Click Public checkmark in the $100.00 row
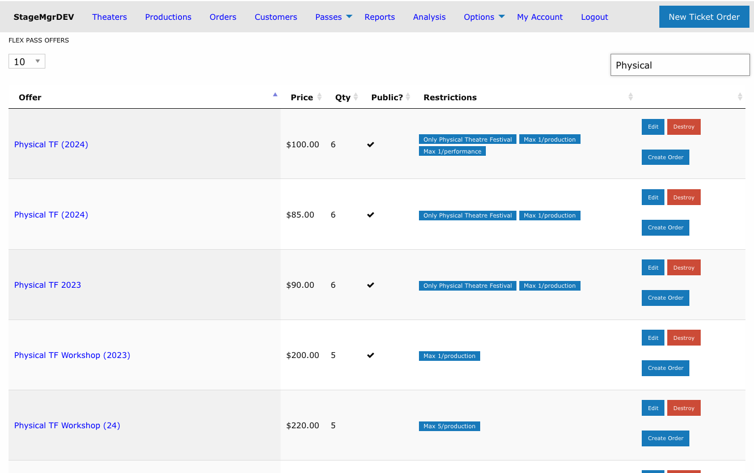Viewport: 754px width, 473px height. pos(370,144)
